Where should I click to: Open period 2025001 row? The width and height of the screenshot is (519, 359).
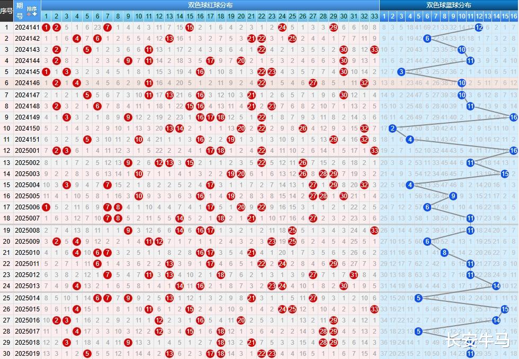259,151
